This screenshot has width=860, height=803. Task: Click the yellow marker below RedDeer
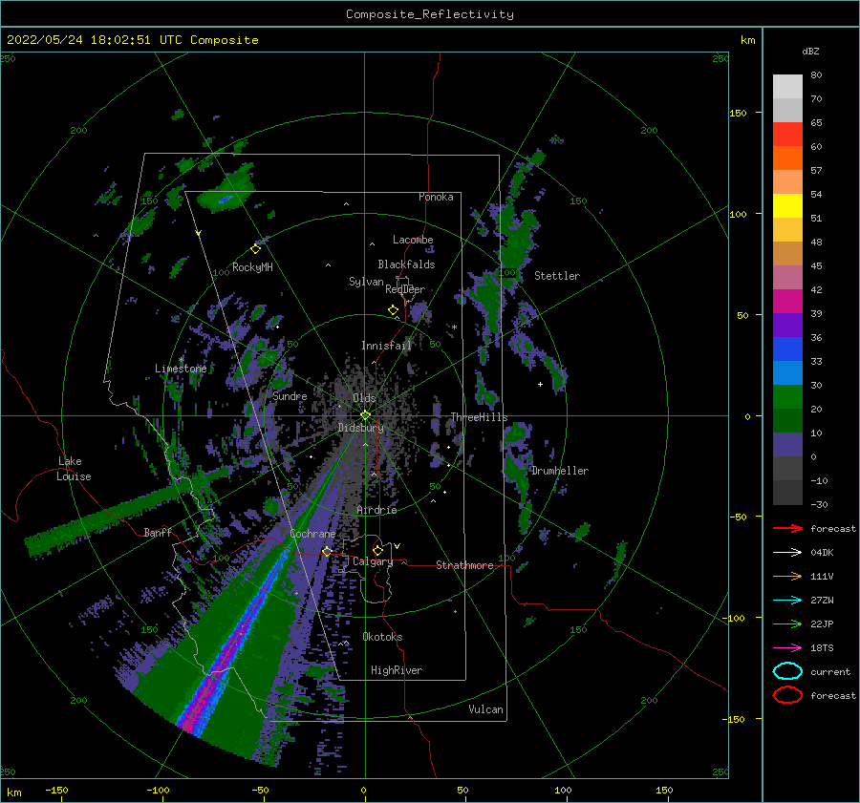pyautogui.click(x=394, y=310)
